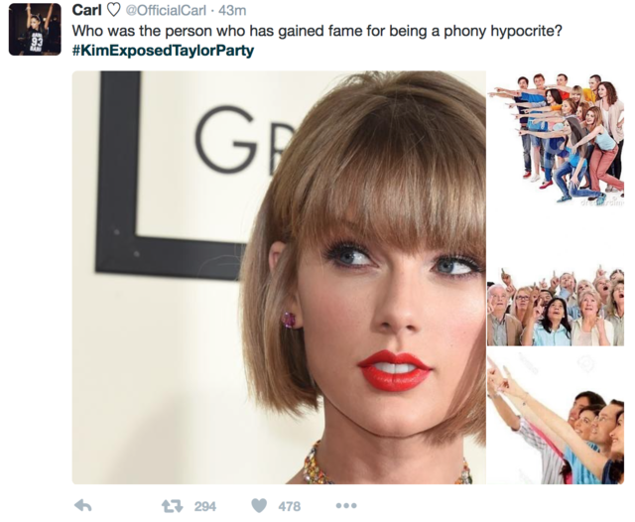Screen dimensions: 635x522
Task: Click the 478 likes count
Action: click(x=289, y=506)
